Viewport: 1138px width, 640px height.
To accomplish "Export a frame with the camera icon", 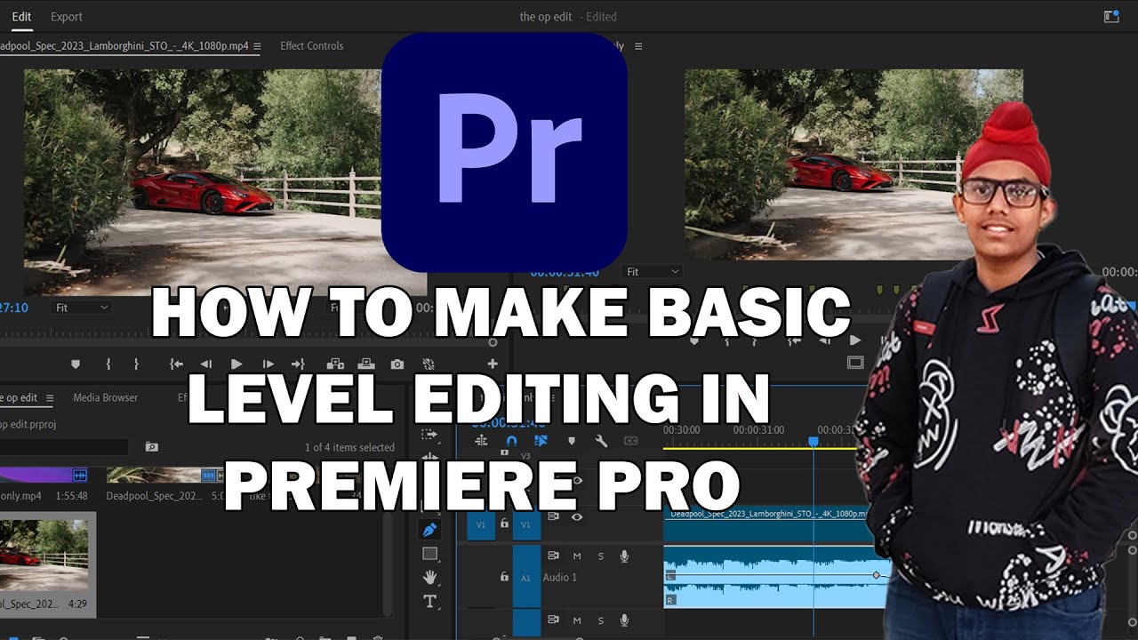I will [x=397, y=364].
